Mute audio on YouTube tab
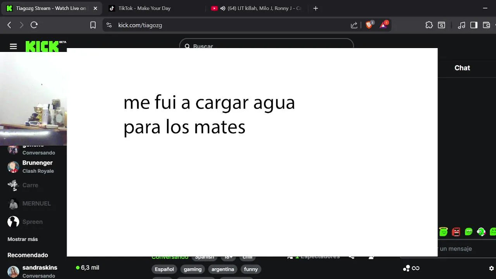Screen dimensions: 496x279 pyautogui.click(x=223, y=8)
